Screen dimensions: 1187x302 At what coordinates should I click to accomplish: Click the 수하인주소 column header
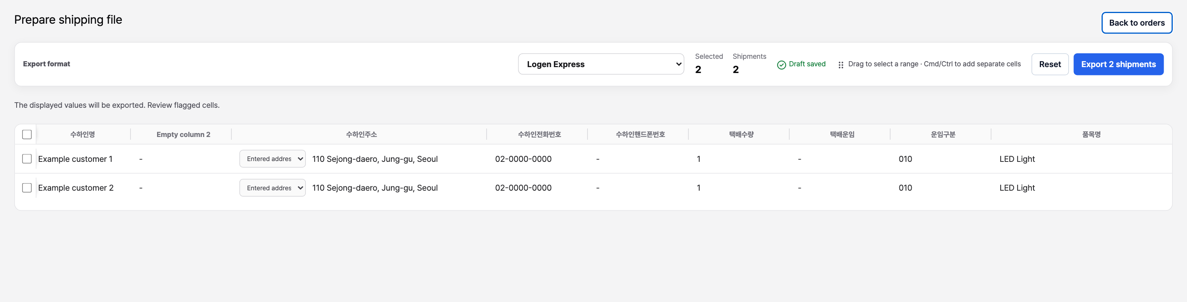(361, 134)
